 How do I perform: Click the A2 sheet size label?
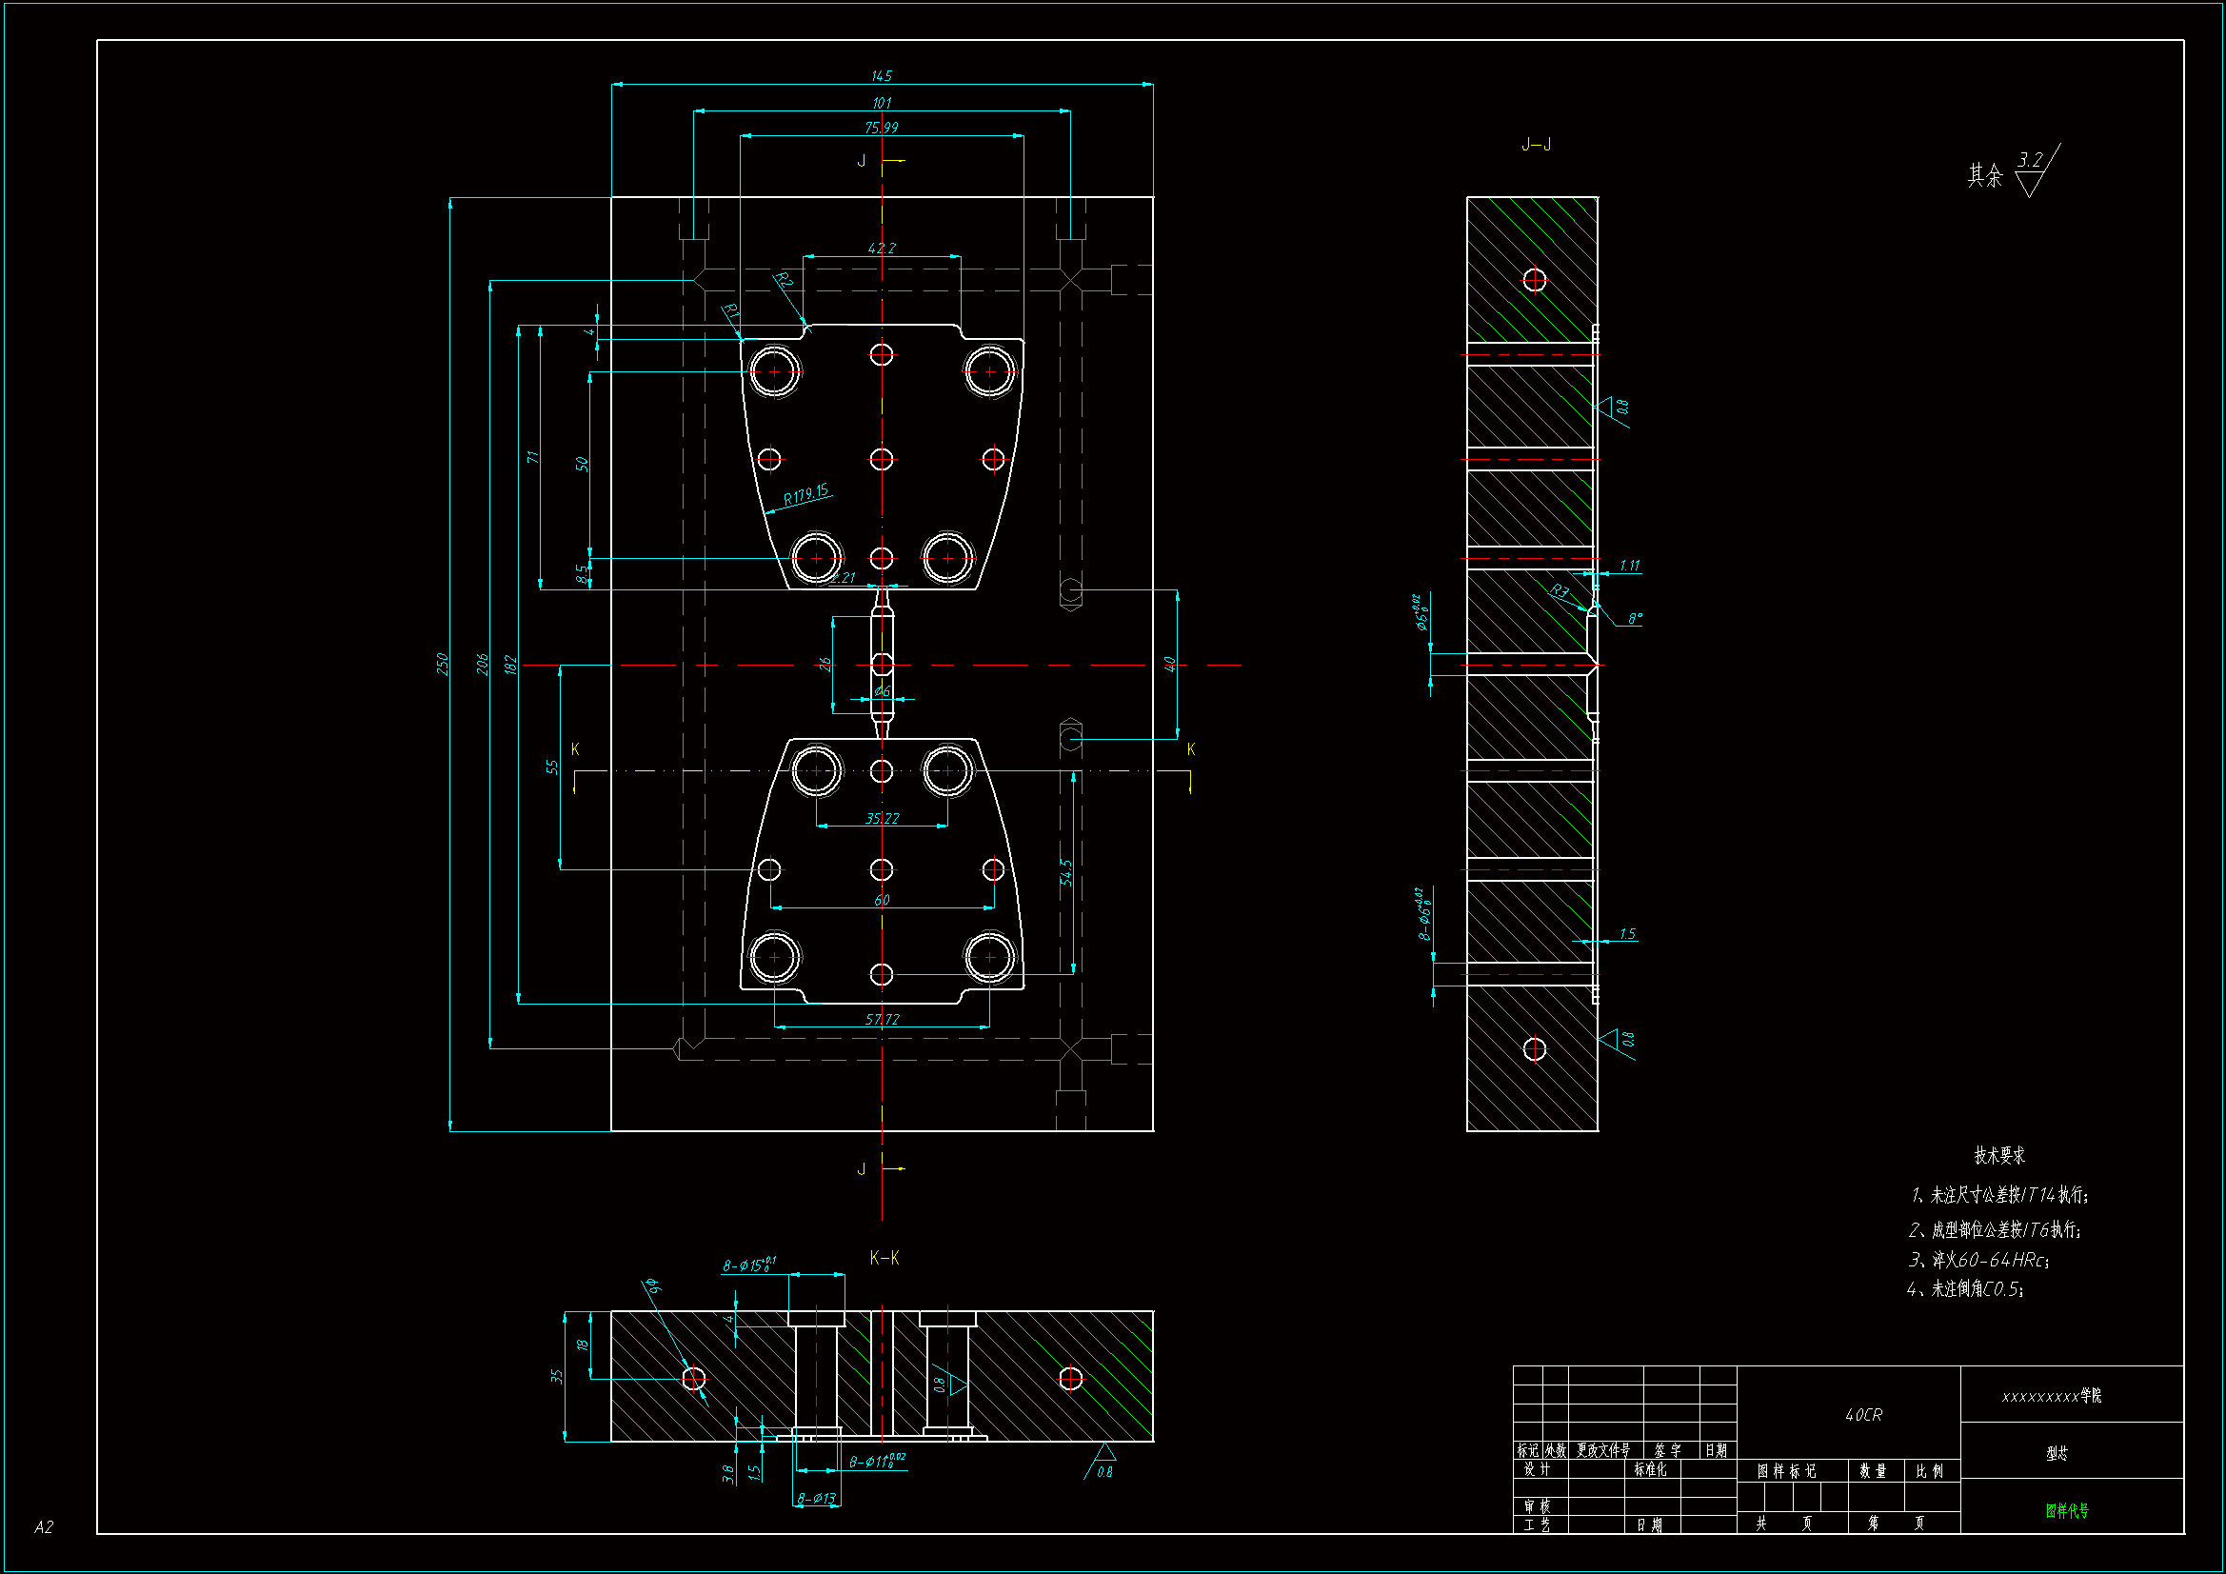(44, 1527)
